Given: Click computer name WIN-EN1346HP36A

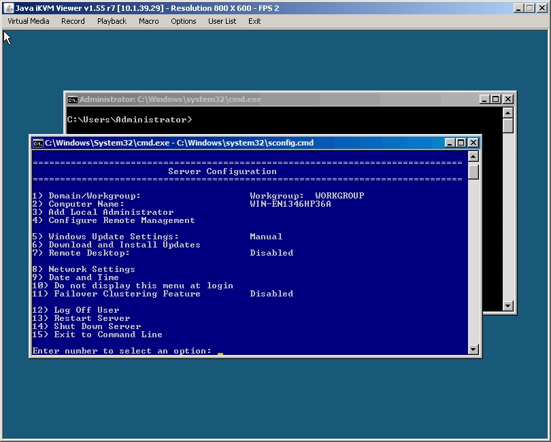Looking at the screenshot, I should (x=290, y=204).
